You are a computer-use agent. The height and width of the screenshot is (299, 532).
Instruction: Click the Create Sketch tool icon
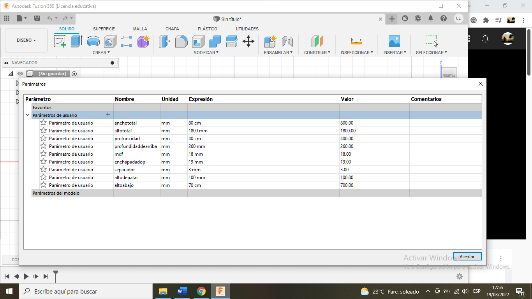[60, 41]
